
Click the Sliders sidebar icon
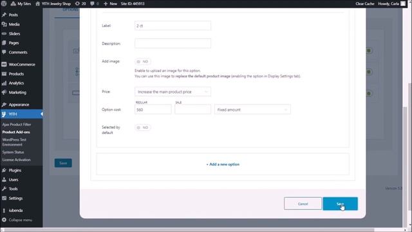[x=4, y=34]
